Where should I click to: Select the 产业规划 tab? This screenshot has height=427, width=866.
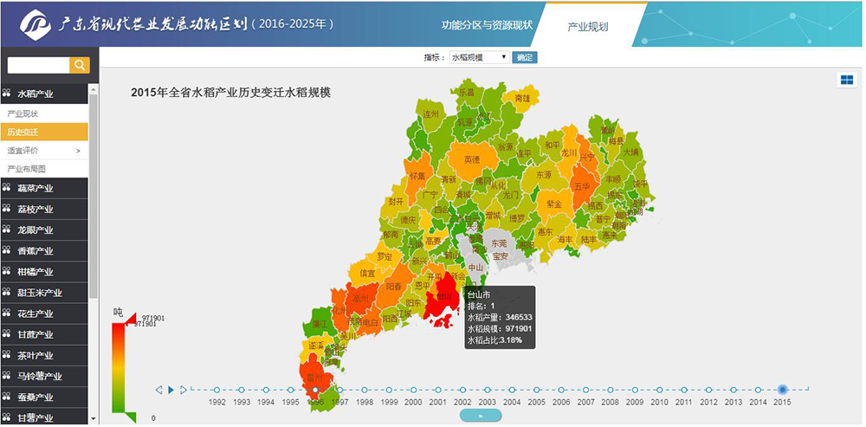[x=587, y=27]
